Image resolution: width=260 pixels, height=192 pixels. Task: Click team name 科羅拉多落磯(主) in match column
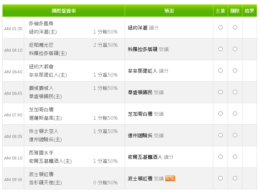click(x=48, y=53)
